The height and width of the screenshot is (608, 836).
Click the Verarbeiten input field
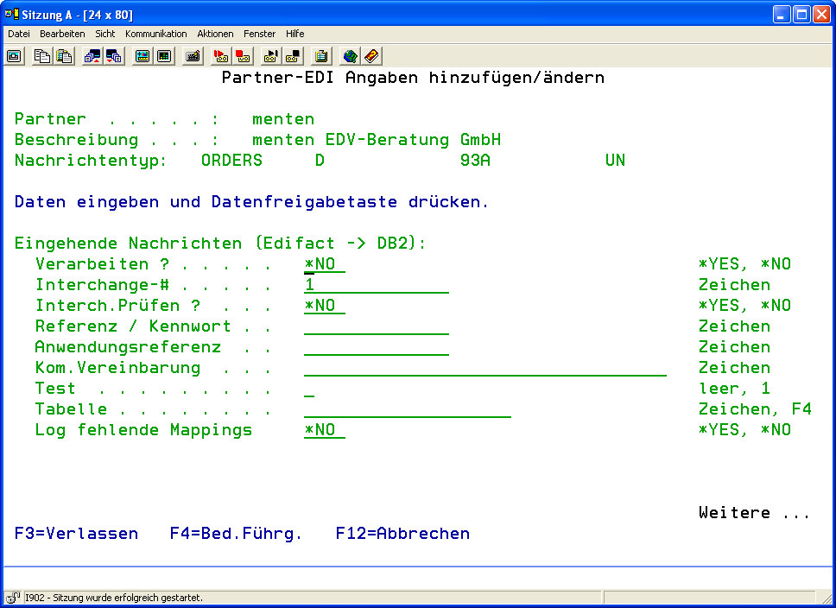(324, 264)
